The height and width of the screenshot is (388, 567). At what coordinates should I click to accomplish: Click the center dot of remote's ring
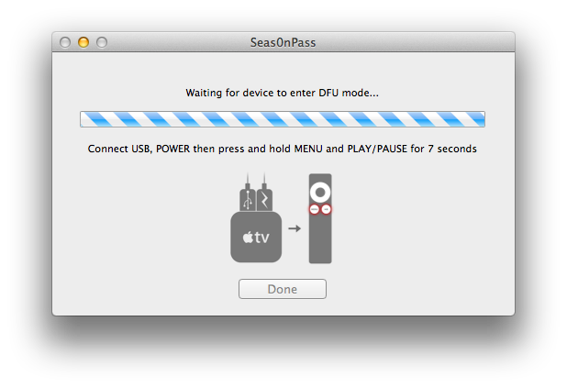[x=320, y=194]
